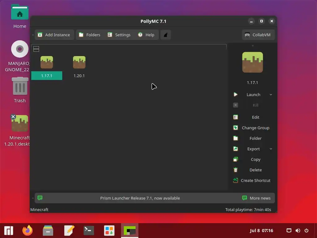Click the Export icon

(x=236, y=149)
